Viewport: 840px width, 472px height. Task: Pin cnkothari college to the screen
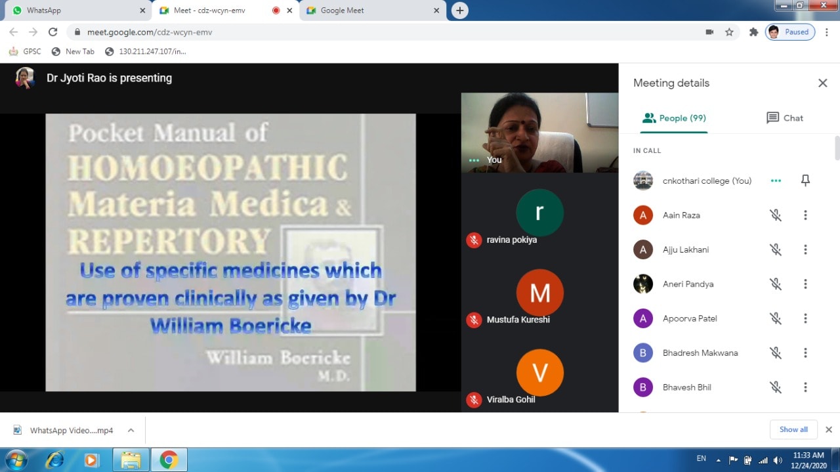[805, 181]
